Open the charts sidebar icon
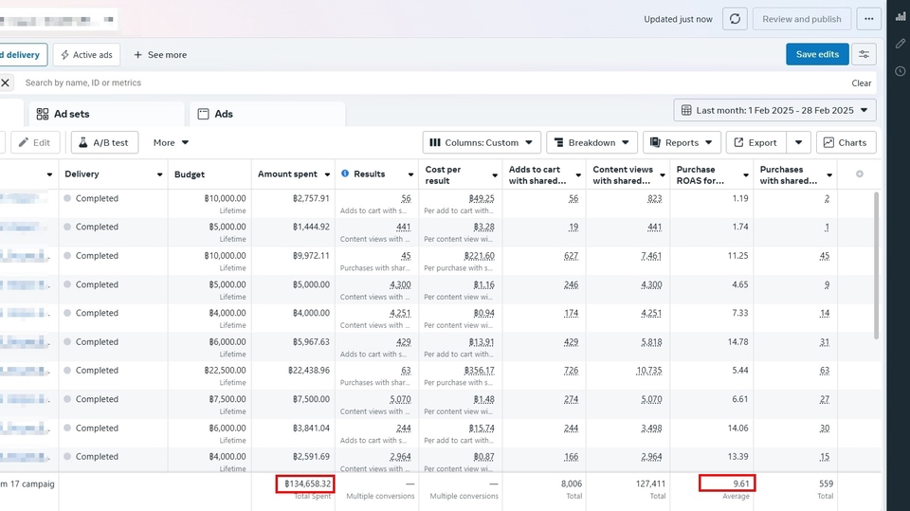 click(901, 17)
